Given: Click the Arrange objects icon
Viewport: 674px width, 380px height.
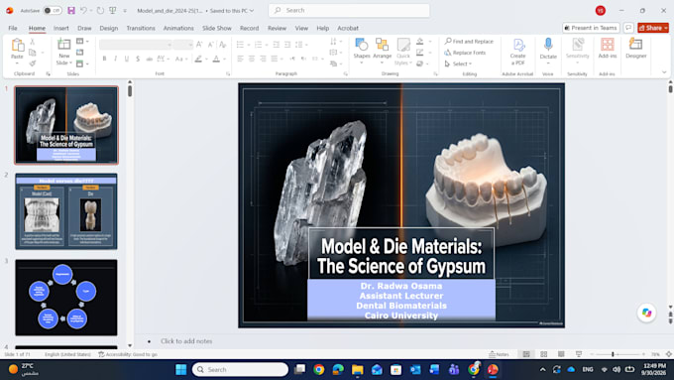Looking at the screenshot, I should click(382, 45).
